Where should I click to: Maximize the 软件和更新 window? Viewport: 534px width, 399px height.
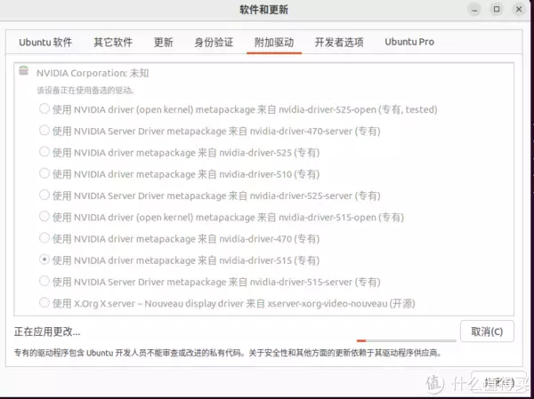497,10
